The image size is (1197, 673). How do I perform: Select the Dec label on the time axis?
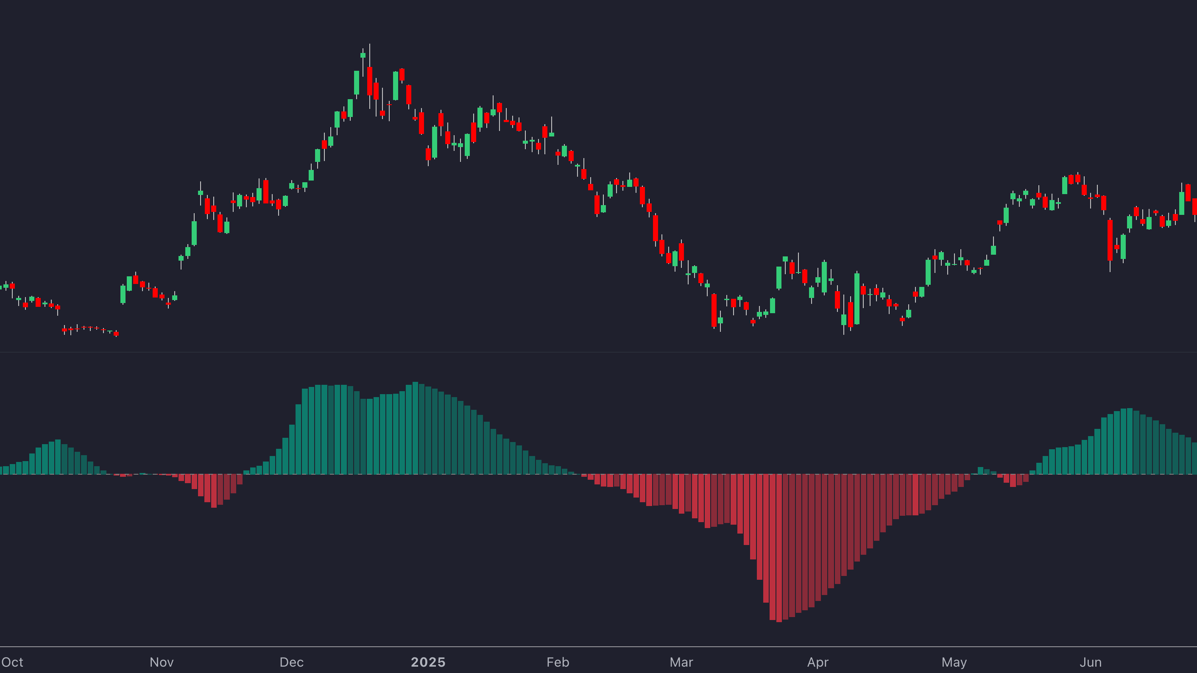coord(292,662)
